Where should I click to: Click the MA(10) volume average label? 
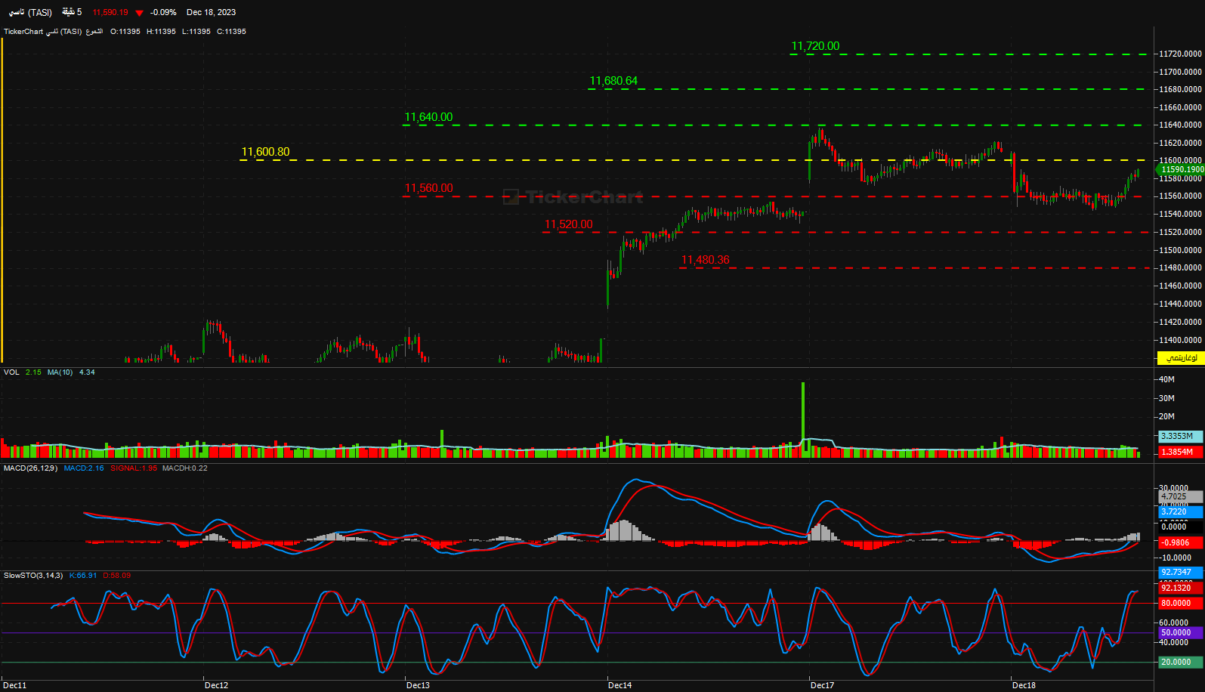coord(60,372)
